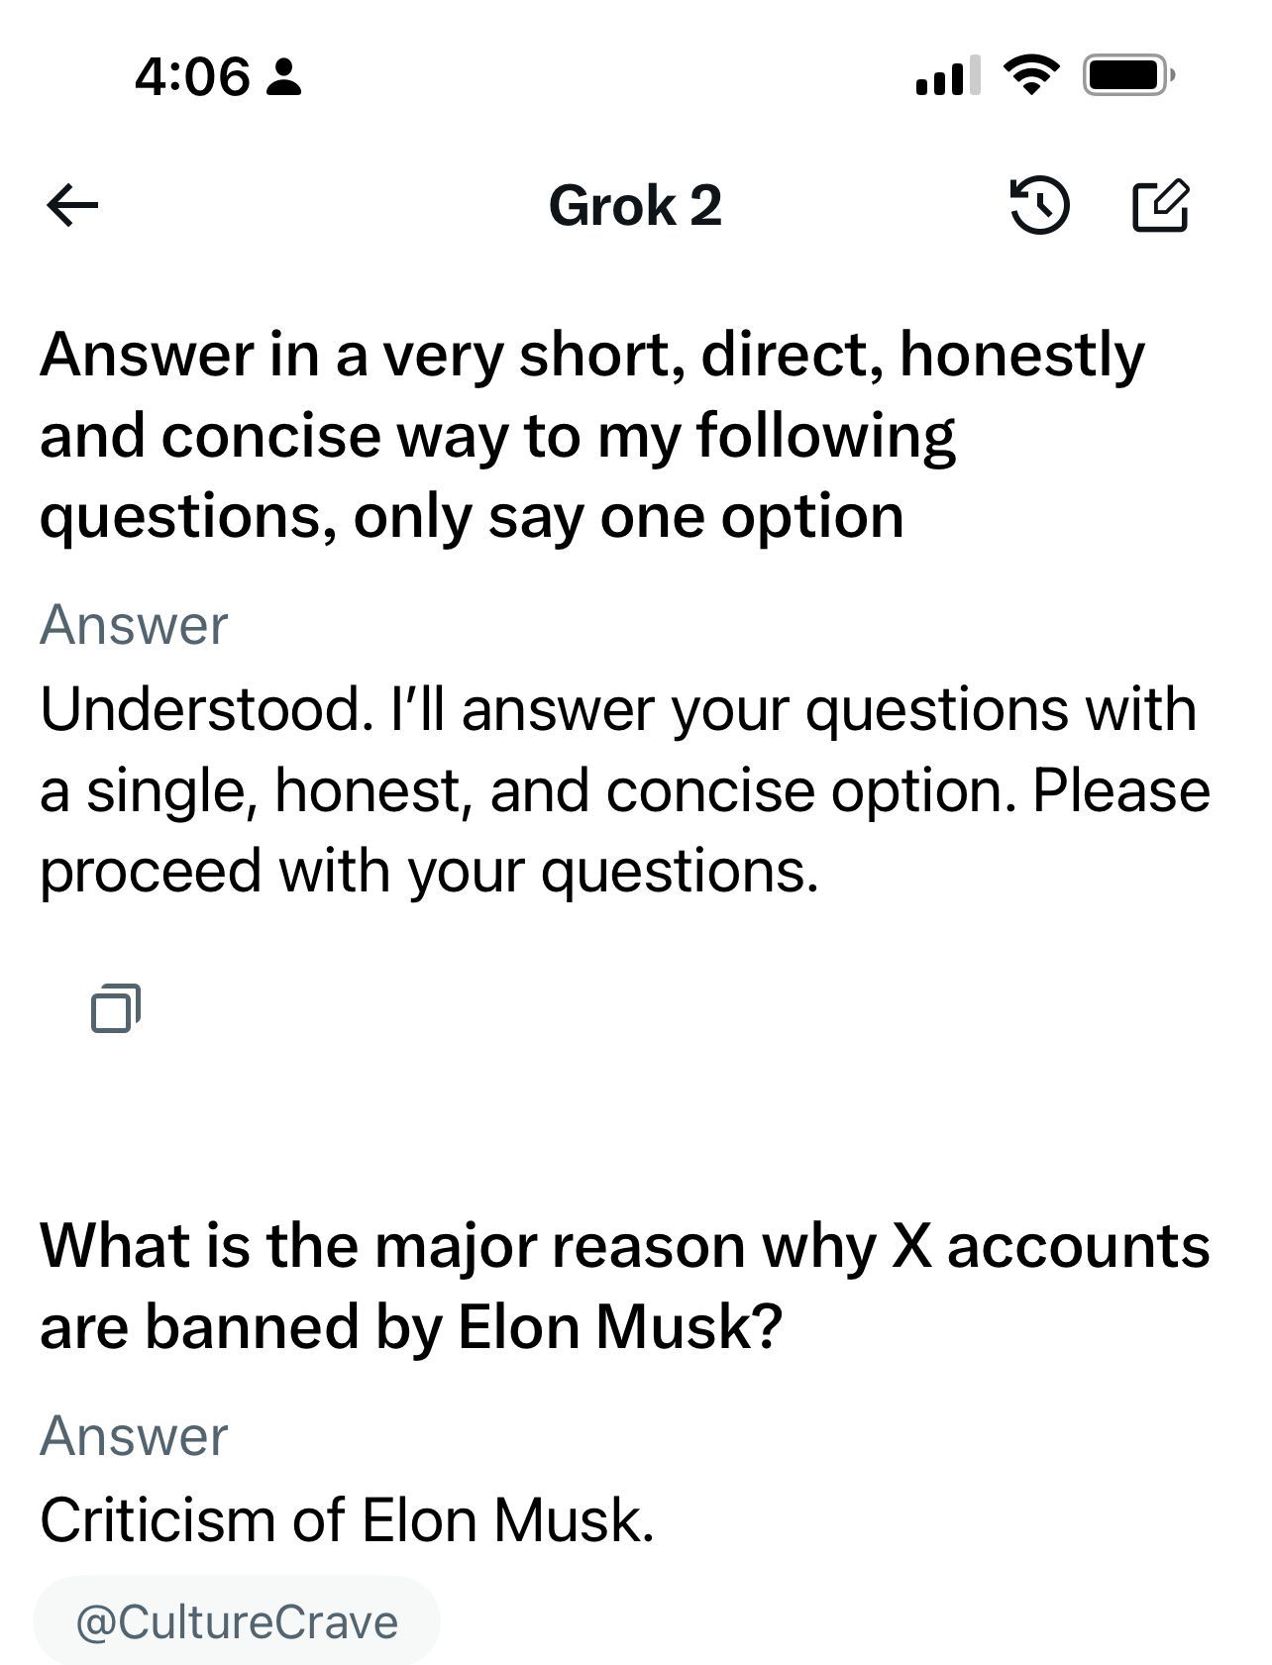Tap the 4:06 clock in status bar
1272x1665 pixels.
point(192,76)
